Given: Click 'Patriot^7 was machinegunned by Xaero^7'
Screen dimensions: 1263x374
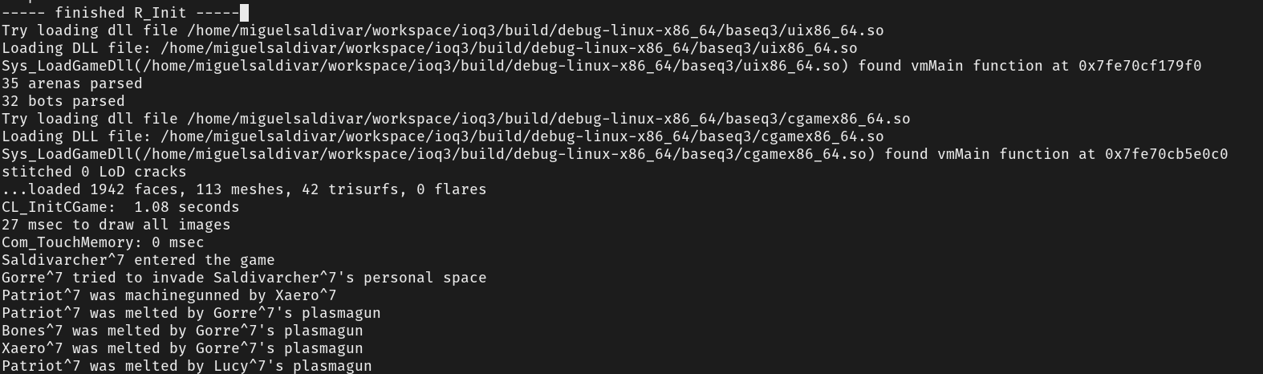Looking at the screenshot, I should 169,295.
